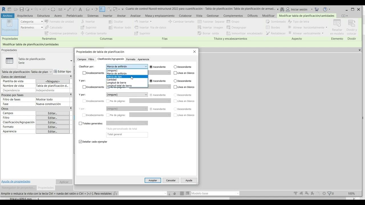Click Resaltar en modelo icon
This screenshot has width=365, height=205.
337,27
